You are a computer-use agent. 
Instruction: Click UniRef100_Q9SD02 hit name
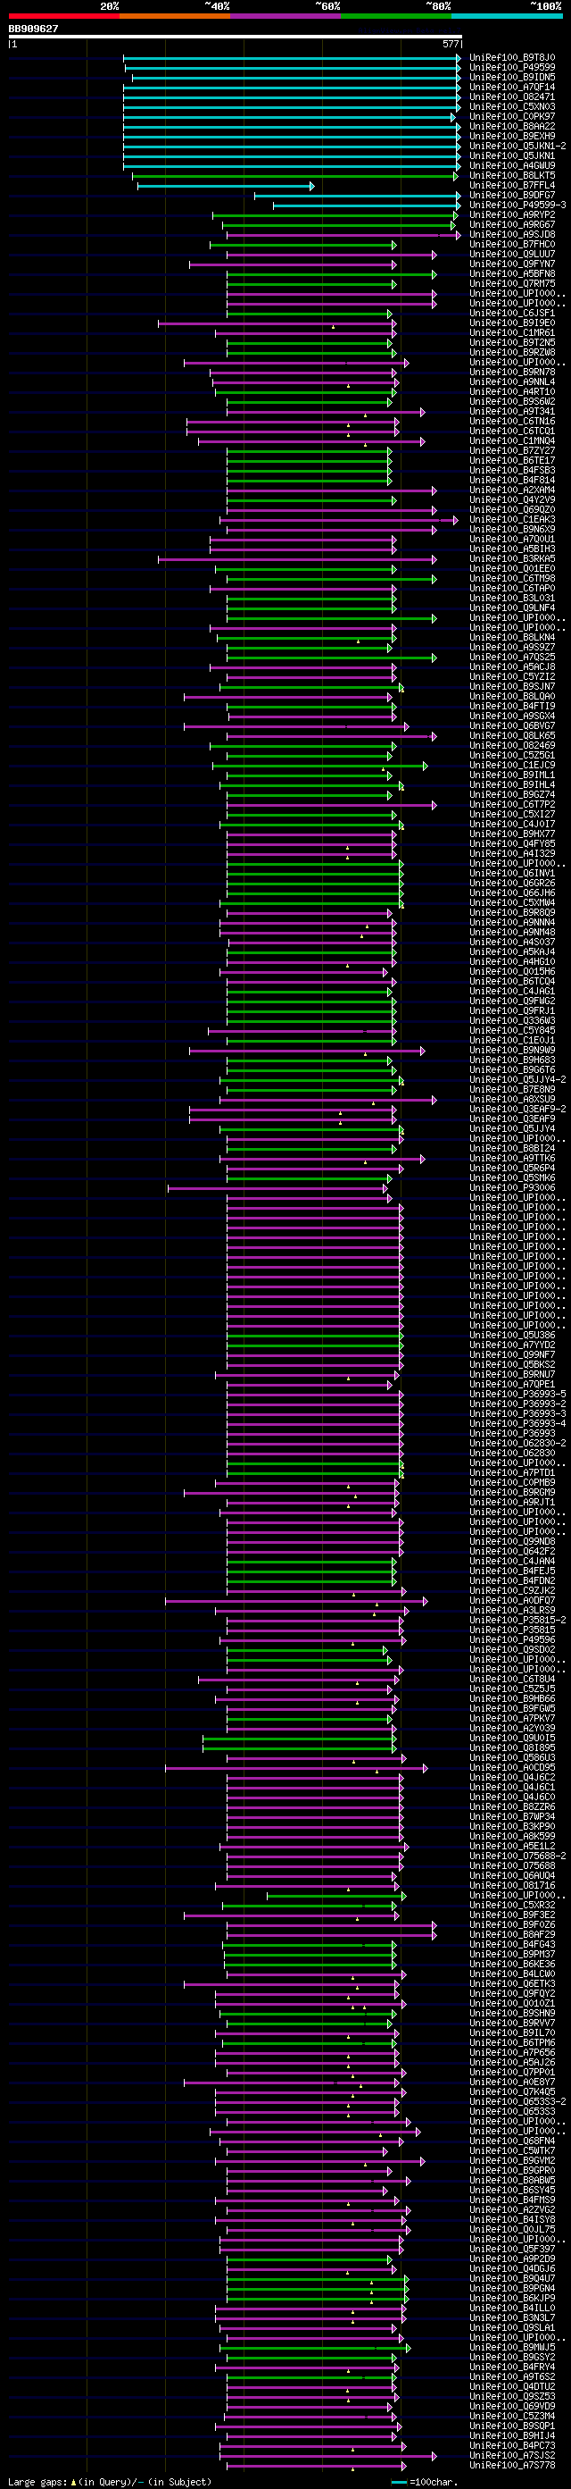point(512,1649)
